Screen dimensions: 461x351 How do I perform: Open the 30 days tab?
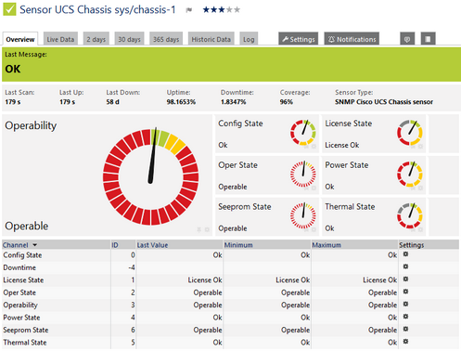[x=129, y=39]
